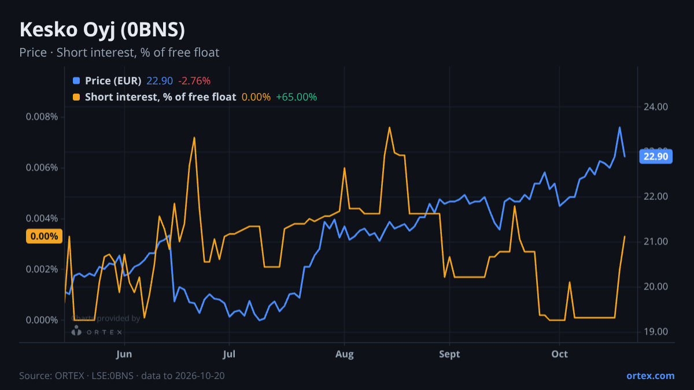The image size is (694, 390).
Task: Click the 0.006% left axis label
Action: [42, 168]
